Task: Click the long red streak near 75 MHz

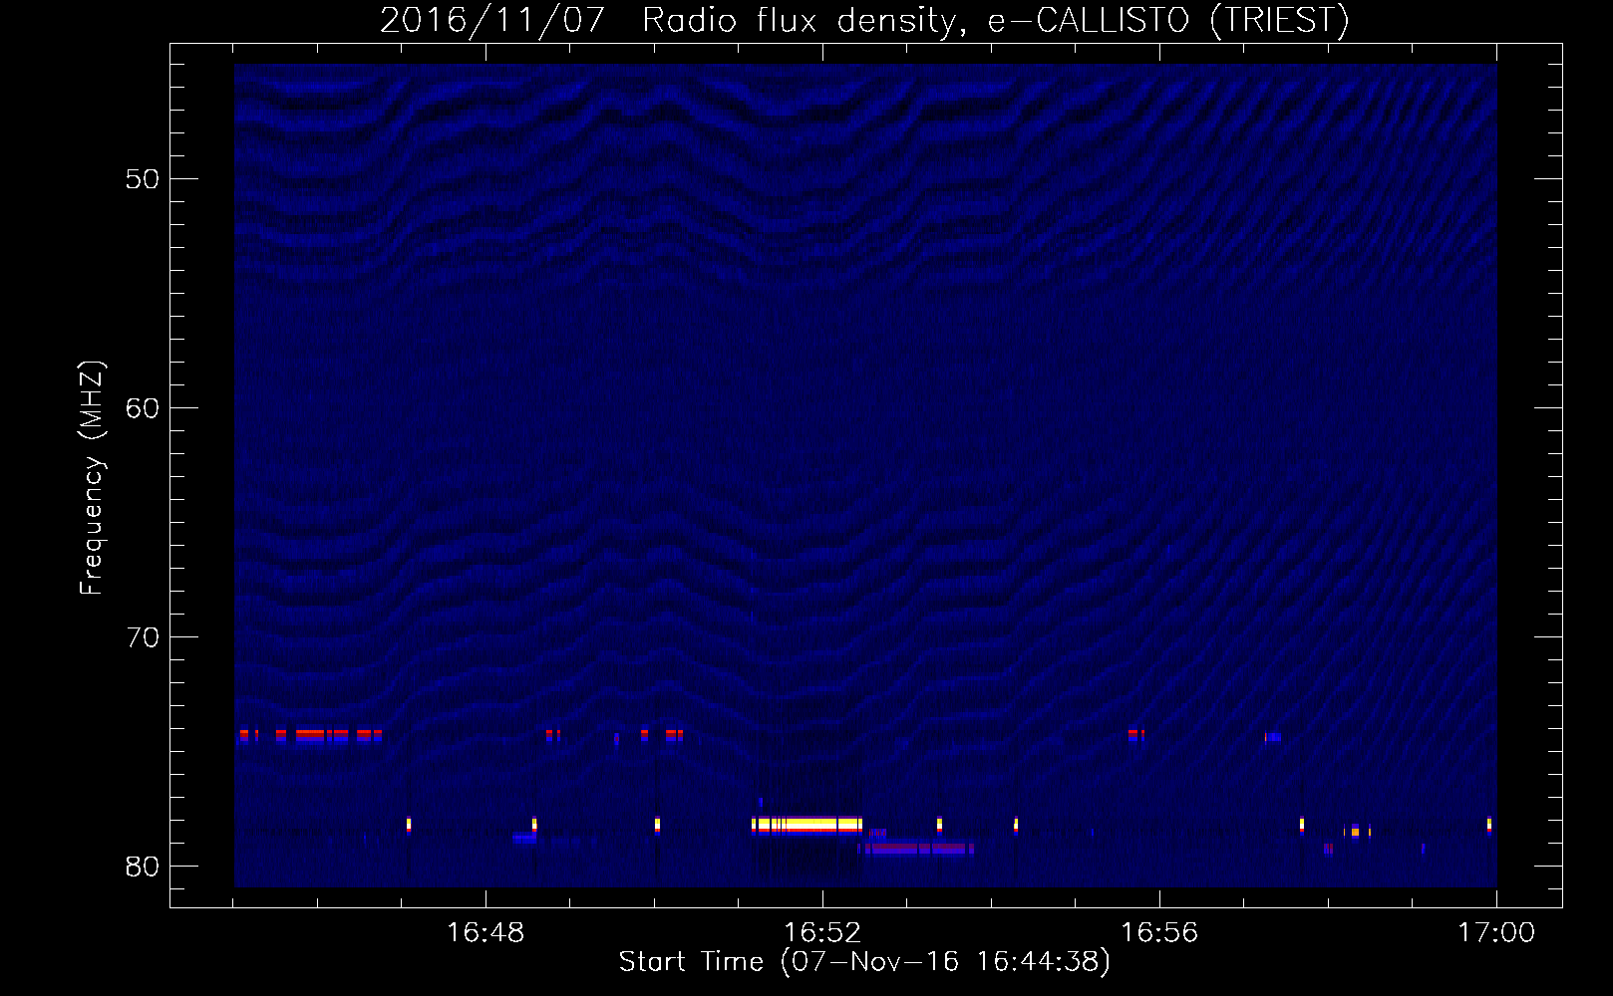Action: pos(310,735)
